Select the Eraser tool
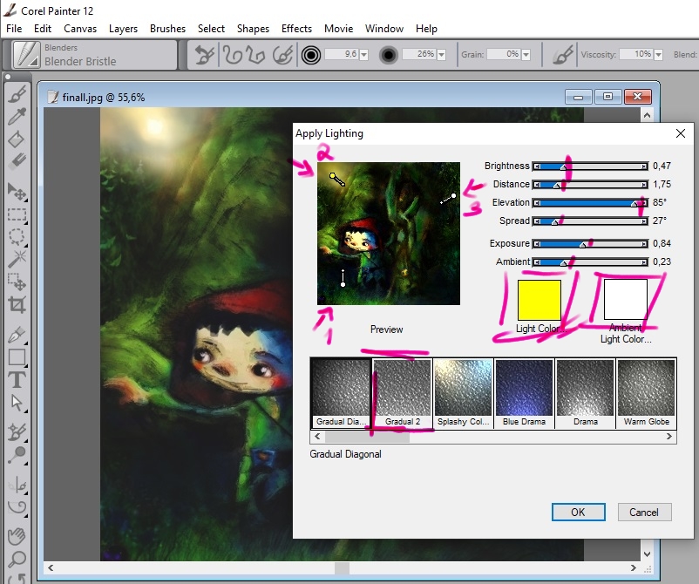Screen dimensions: 699x584 coord(17,161)
